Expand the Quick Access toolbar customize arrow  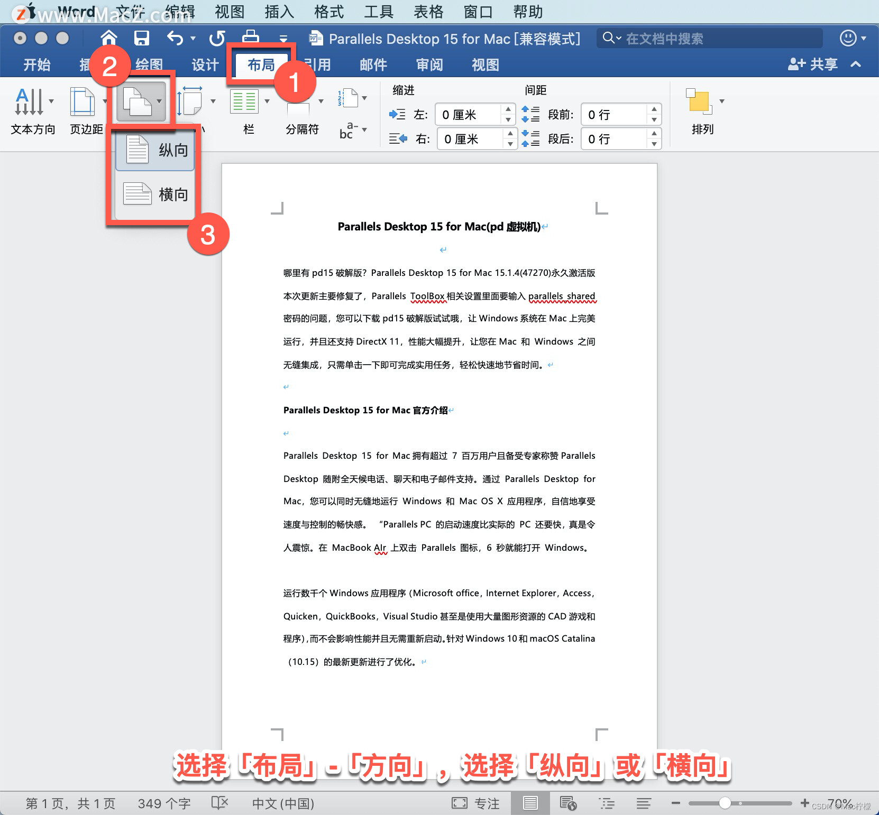(x=283, y=38)
